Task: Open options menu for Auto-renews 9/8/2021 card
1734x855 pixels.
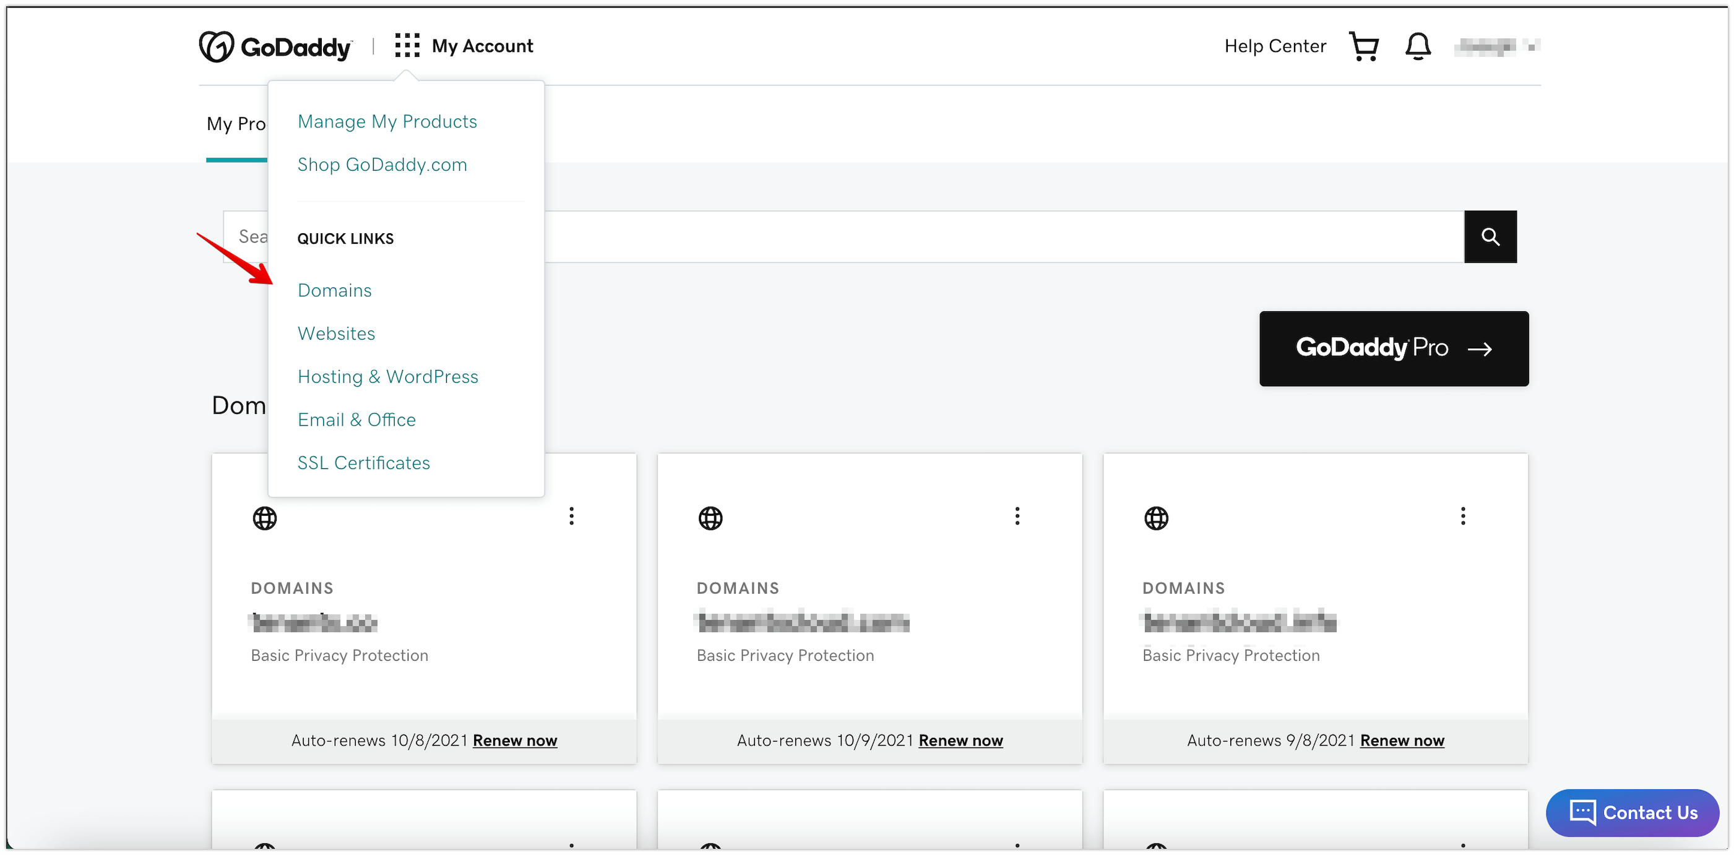Action: point(1463,517)
